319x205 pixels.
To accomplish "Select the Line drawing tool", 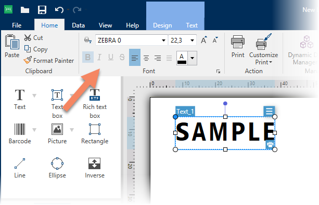I will coord(20,168).
